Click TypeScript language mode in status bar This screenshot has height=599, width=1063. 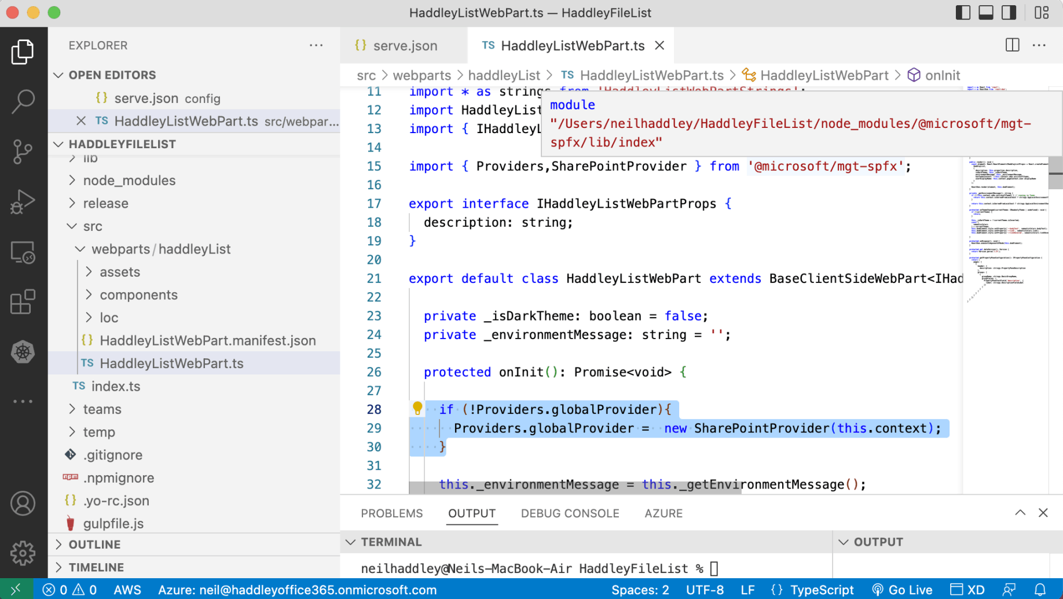pos(821,590)
